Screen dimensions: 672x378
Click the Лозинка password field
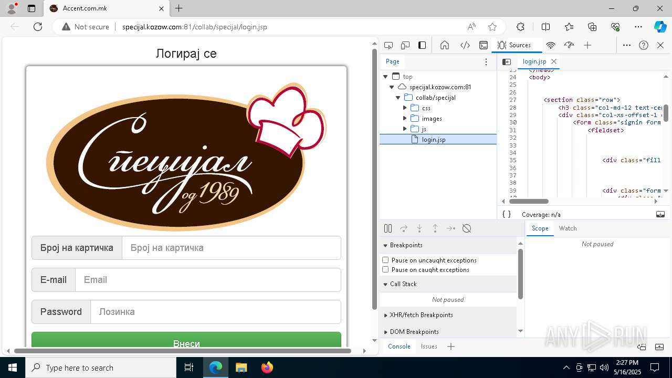pos(216,312)
